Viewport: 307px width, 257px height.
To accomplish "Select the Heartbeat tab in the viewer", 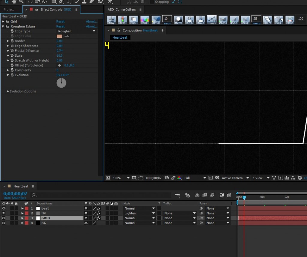I will [x=120, y=37].
